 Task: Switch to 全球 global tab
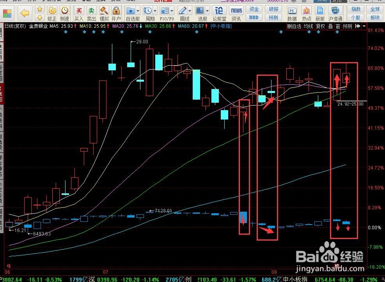click(x=375, y=9)
